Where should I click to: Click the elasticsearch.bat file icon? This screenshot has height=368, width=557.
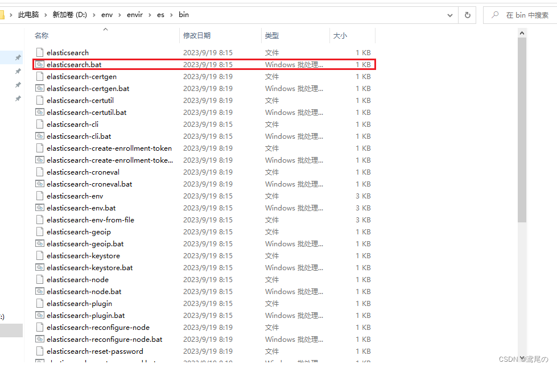pyautogui.click(x=40, y=64)
